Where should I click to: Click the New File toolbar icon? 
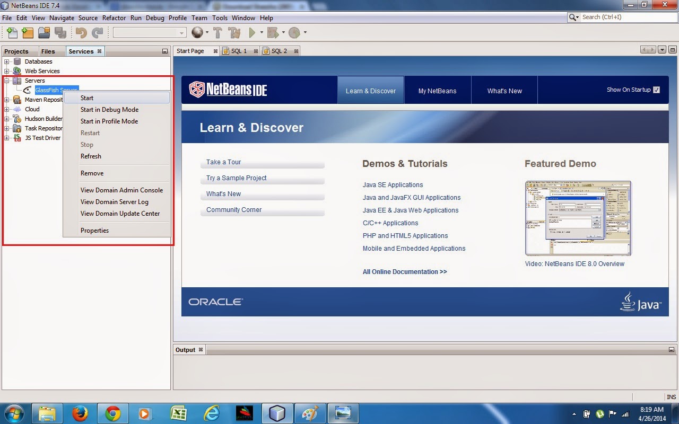pos(12,33)
